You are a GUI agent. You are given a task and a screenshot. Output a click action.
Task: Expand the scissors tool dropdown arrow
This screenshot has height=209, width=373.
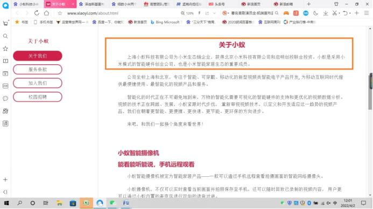pos(339,13)
